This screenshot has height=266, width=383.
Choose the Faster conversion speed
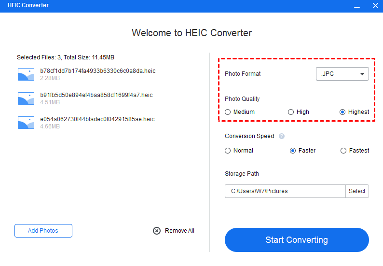293,151
